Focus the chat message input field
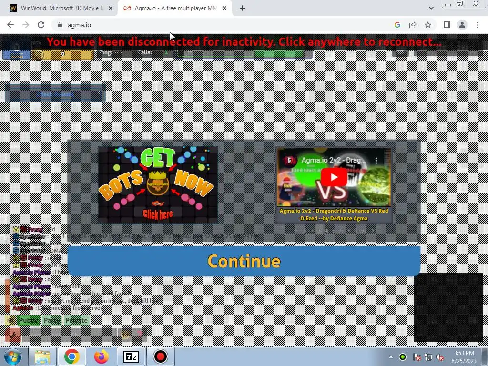Viewport: 488px width, 366px height. [x=70, y=335]
